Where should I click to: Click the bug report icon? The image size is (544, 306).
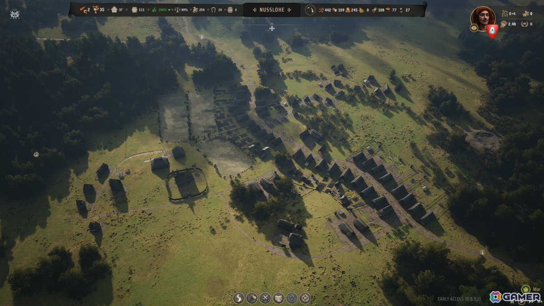coord(15,15)
